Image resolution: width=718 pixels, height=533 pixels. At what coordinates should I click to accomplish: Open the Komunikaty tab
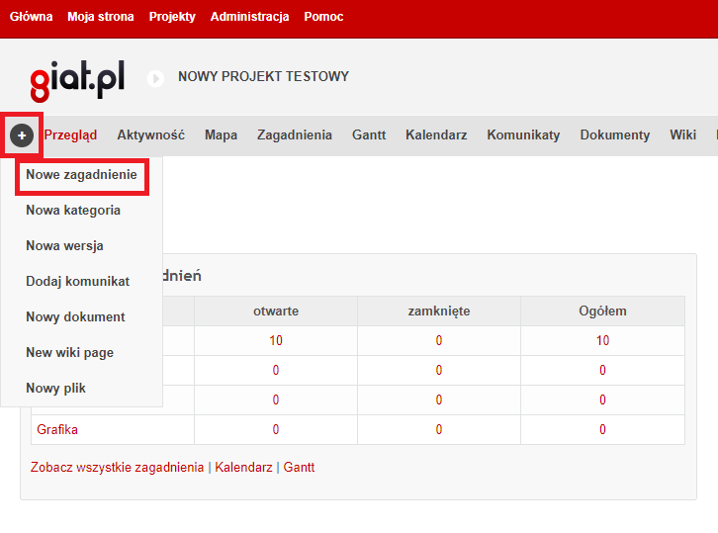click(x=523, y=135)
